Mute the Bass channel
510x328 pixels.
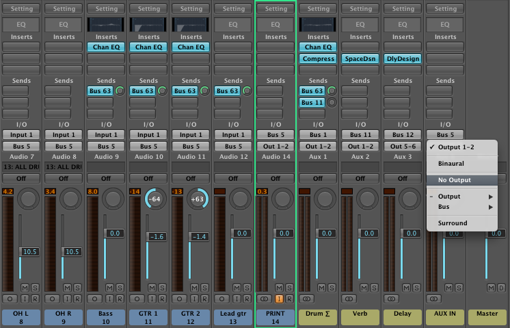(110, 288)
